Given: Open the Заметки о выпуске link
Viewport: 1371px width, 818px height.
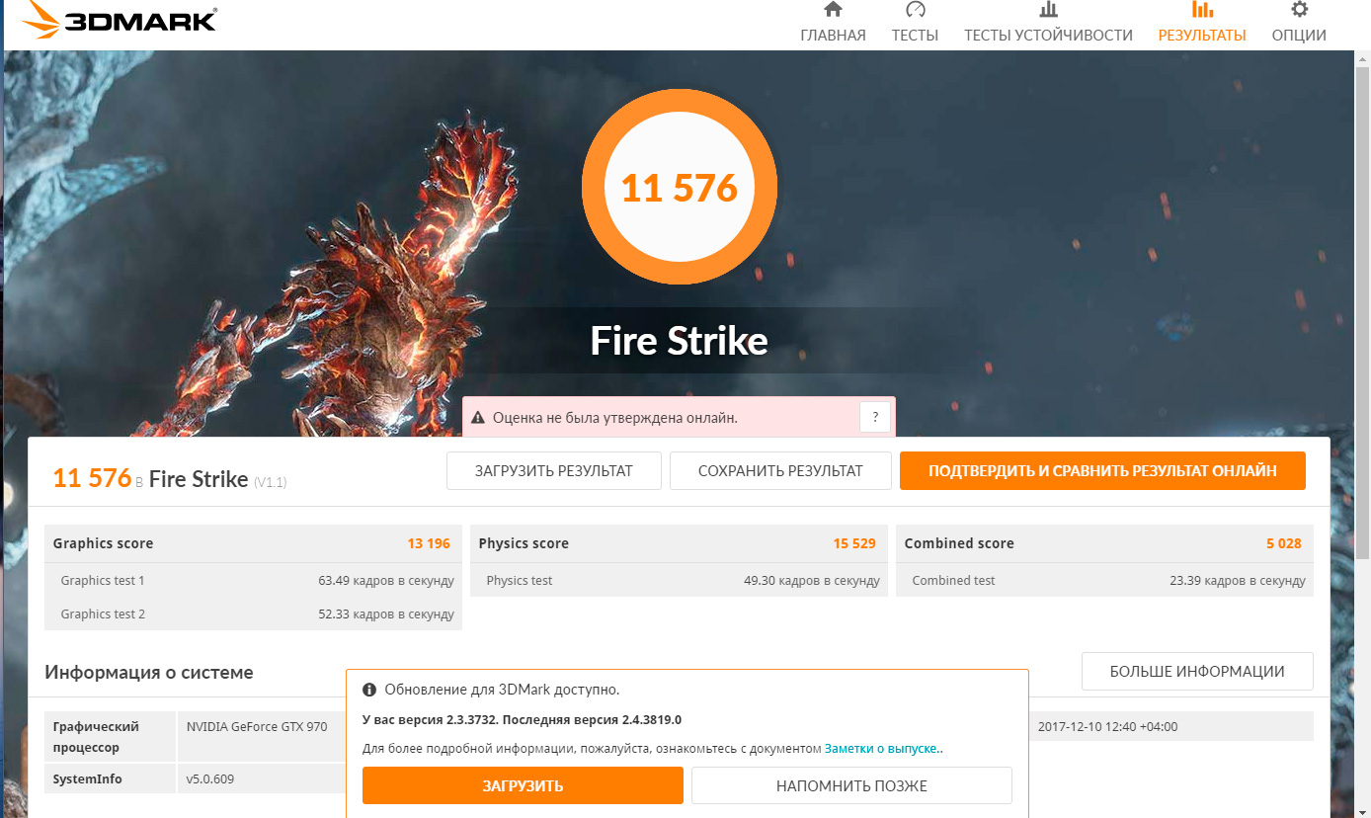Looking at the screenshot, I should 884,749.
